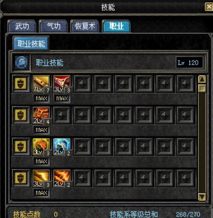Toggle the second row yellow shield icon
This screenshot has width=213, height=218.
(21, 115)
